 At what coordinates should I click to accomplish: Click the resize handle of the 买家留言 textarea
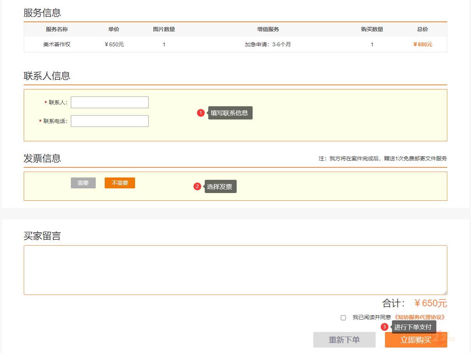tap(445, 292)
